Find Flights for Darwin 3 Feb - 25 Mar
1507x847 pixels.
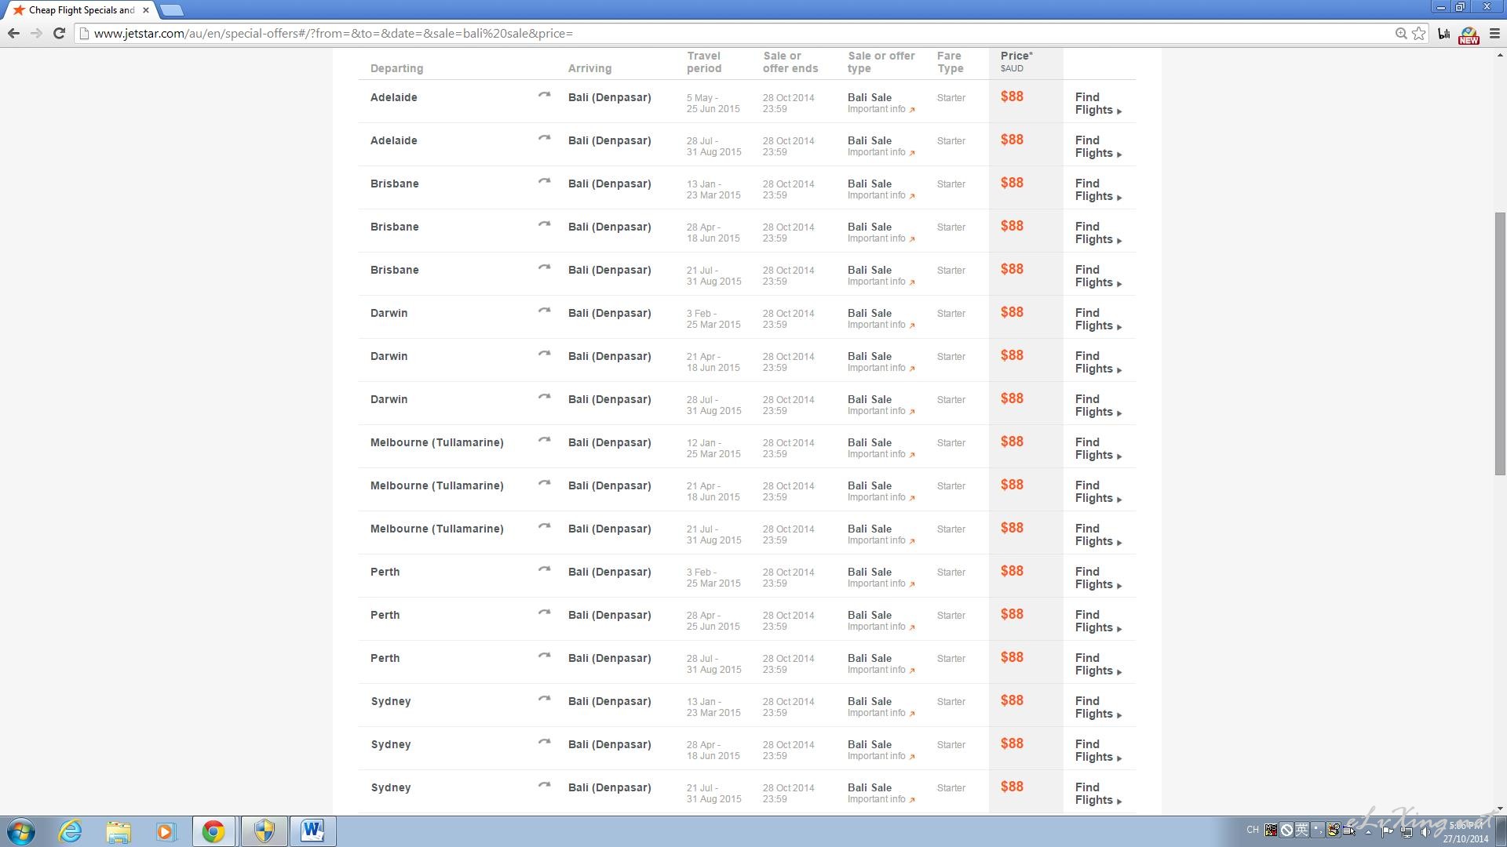(1098, 319)
